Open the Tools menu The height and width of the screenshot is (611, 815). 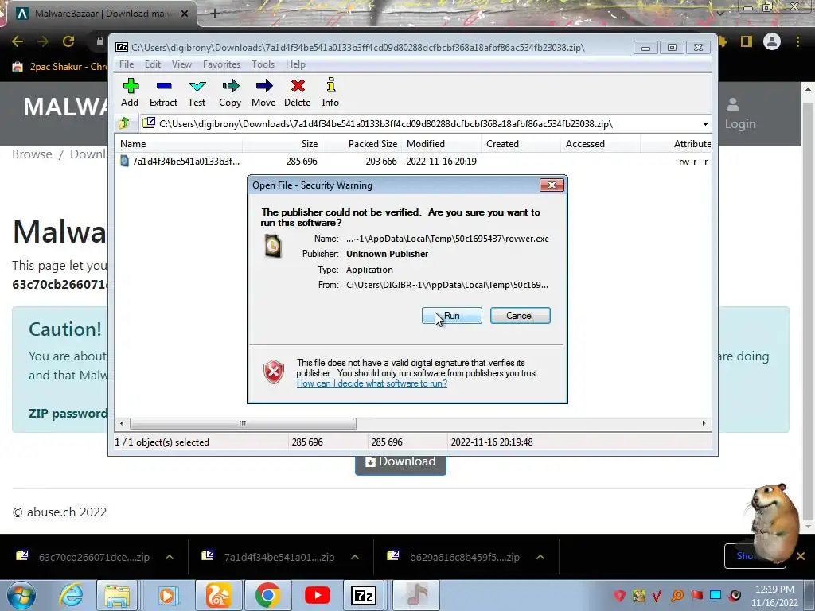[x=263, y=64]
